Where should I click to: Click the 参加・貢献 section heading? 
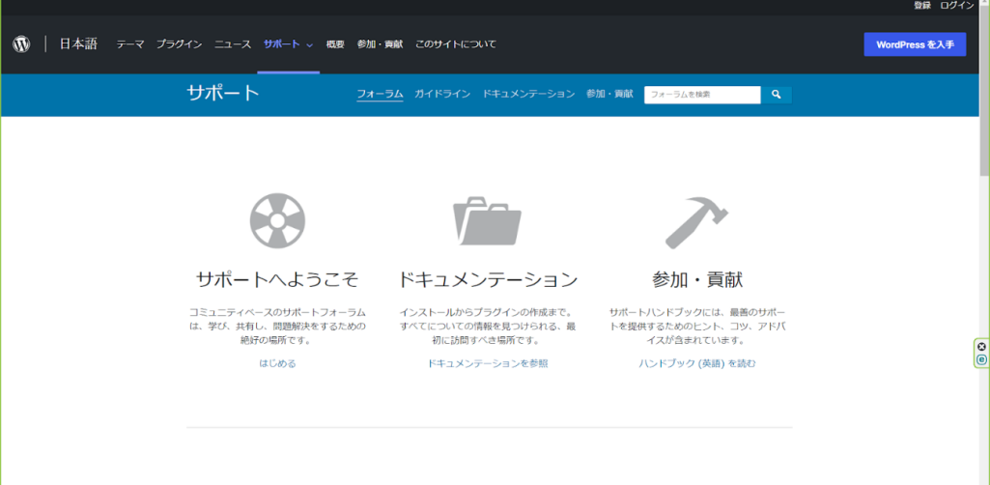tap(697, 279)
